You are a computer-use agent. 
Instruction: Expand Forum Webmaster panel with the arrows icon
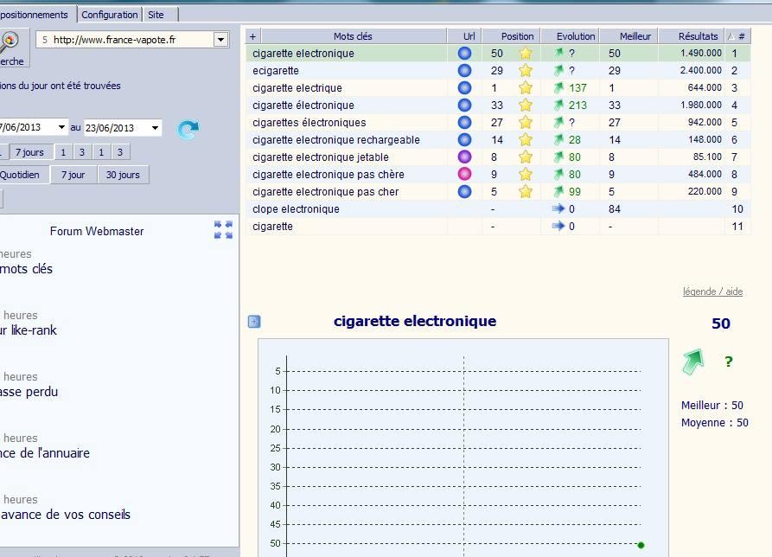point(224,230)
